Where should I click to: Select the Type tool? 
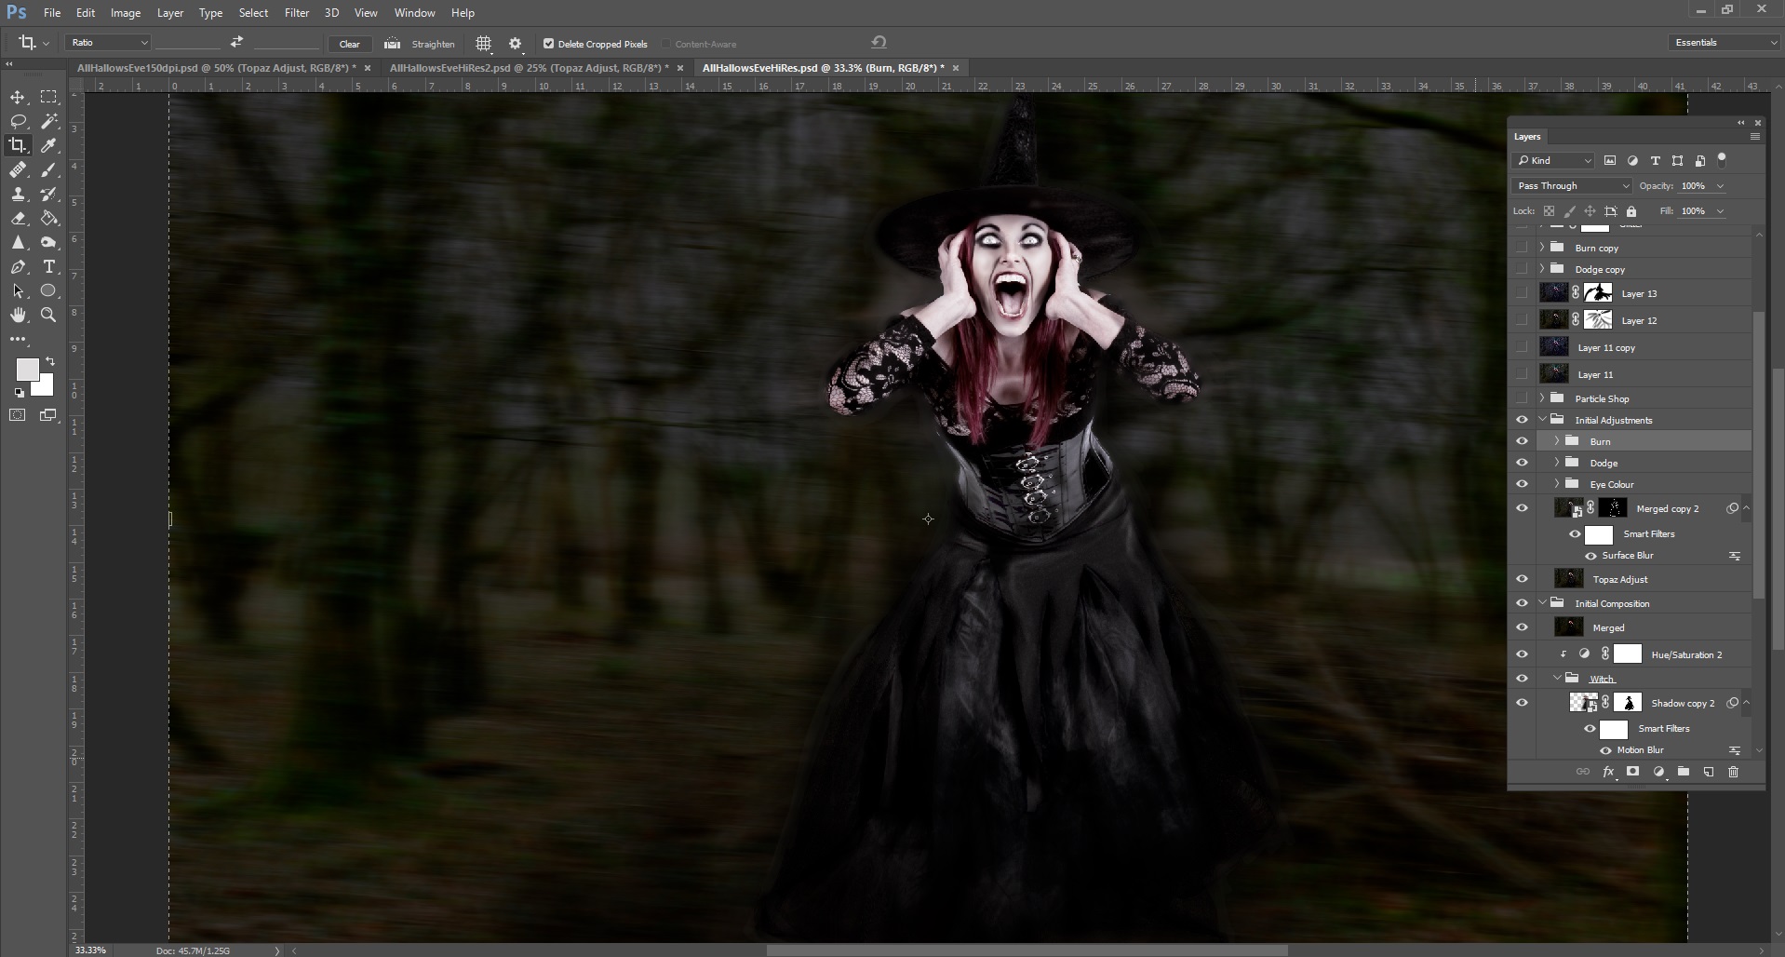click(48, 266)
